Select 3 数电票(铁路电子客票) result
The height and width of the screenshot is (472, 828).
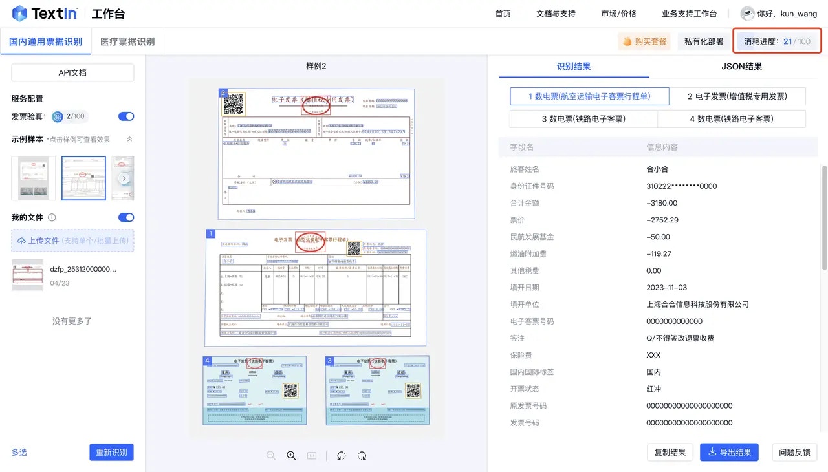tap(583, 119)
